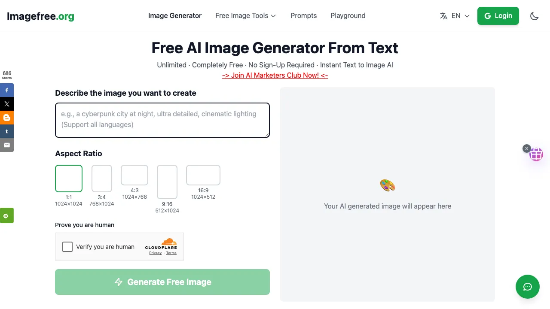Toggle dark mode with the moon icon

click(x=534, y=16)
